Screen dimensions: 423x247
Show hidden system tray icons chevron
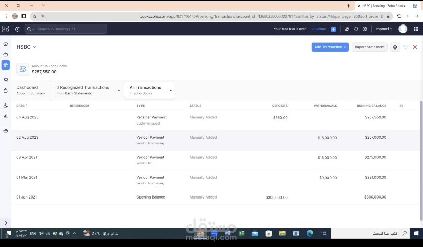75,233
